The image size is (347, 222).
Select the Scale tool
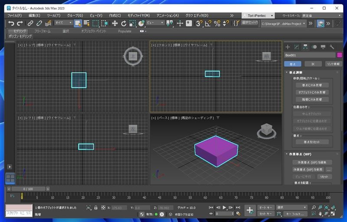coord(132,23)
